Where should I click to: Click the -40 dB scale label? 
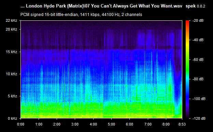coord(198,40)
